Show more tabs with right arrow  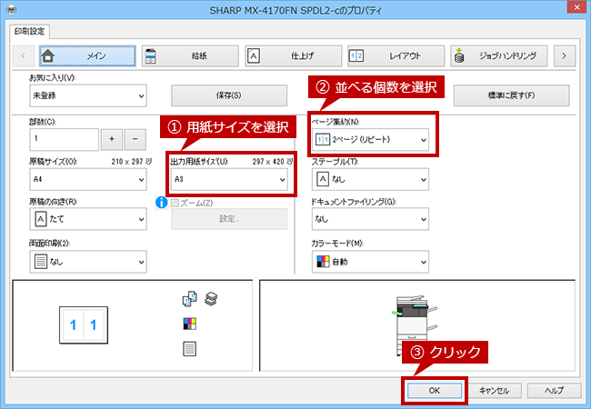pos(565,56)
